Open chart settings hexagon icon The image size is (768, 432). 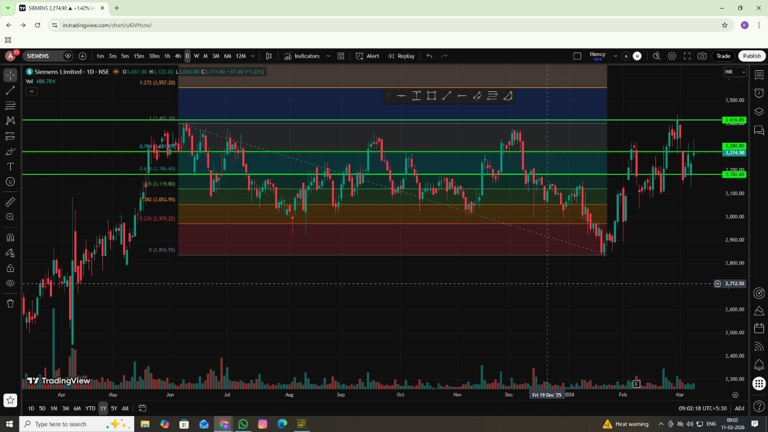click(x=672, y=56)
